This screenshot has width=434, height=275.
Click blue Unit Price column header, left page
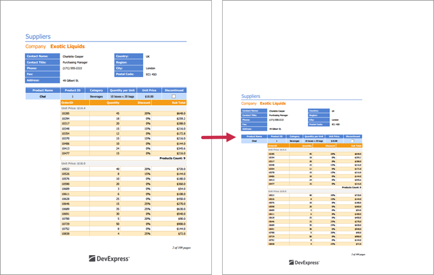tap(149, 90)
